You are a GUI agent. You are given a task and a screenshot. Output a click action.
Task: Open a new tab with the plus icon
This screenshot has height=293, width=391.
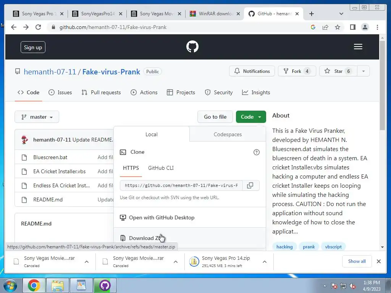(312, 14)
